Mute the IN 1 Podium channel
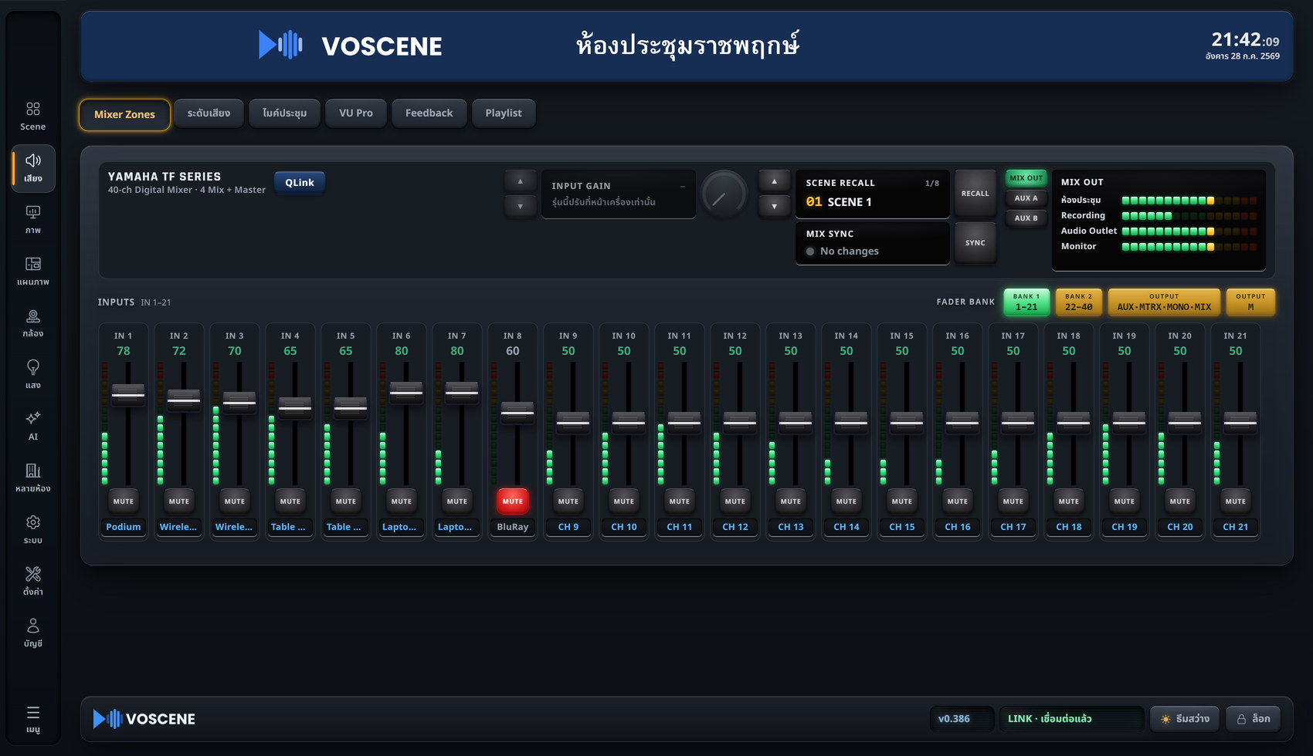Image resolution: width=1313 pixels, height=756 pixels. click(x=124, y=501)
